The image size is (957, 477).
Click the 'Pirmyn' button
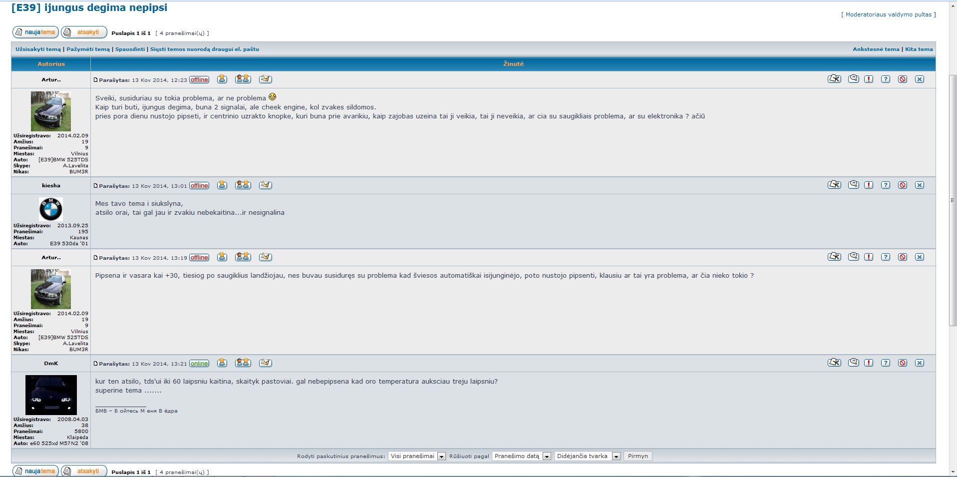click(638, 456)
